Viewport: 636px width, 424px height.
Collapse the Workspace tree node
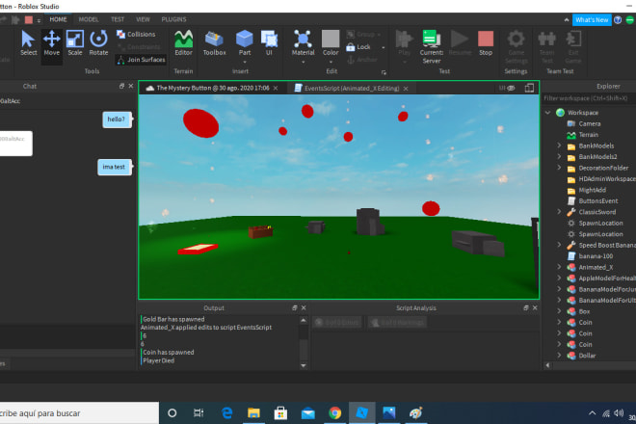[x=547, y=113]
